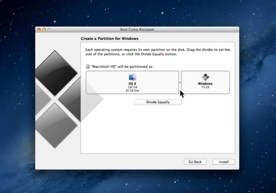276x193 pixels.
Task: Click text '"Macintosh HD" will be partitioned as:'
Action: click(122, 67)
